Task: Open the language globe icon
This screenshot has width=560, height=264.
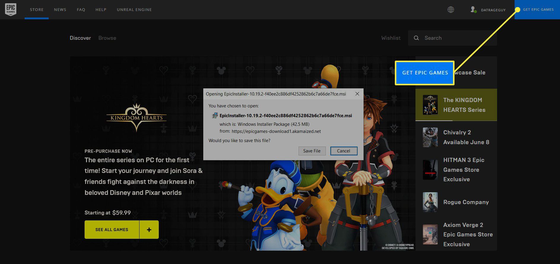Action: tap(451, 10)
